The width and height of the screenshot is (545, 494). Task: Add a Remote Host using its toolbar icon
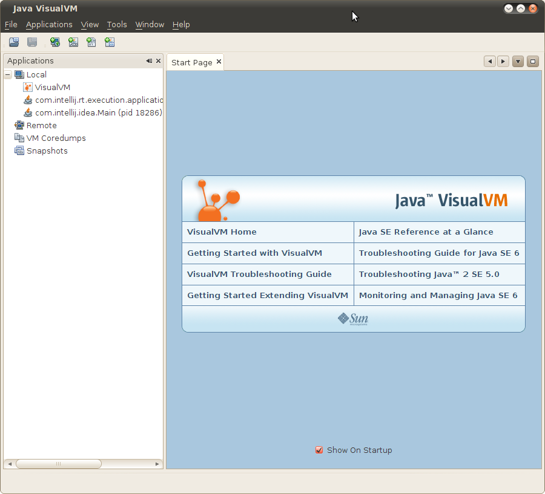(54, 42)
